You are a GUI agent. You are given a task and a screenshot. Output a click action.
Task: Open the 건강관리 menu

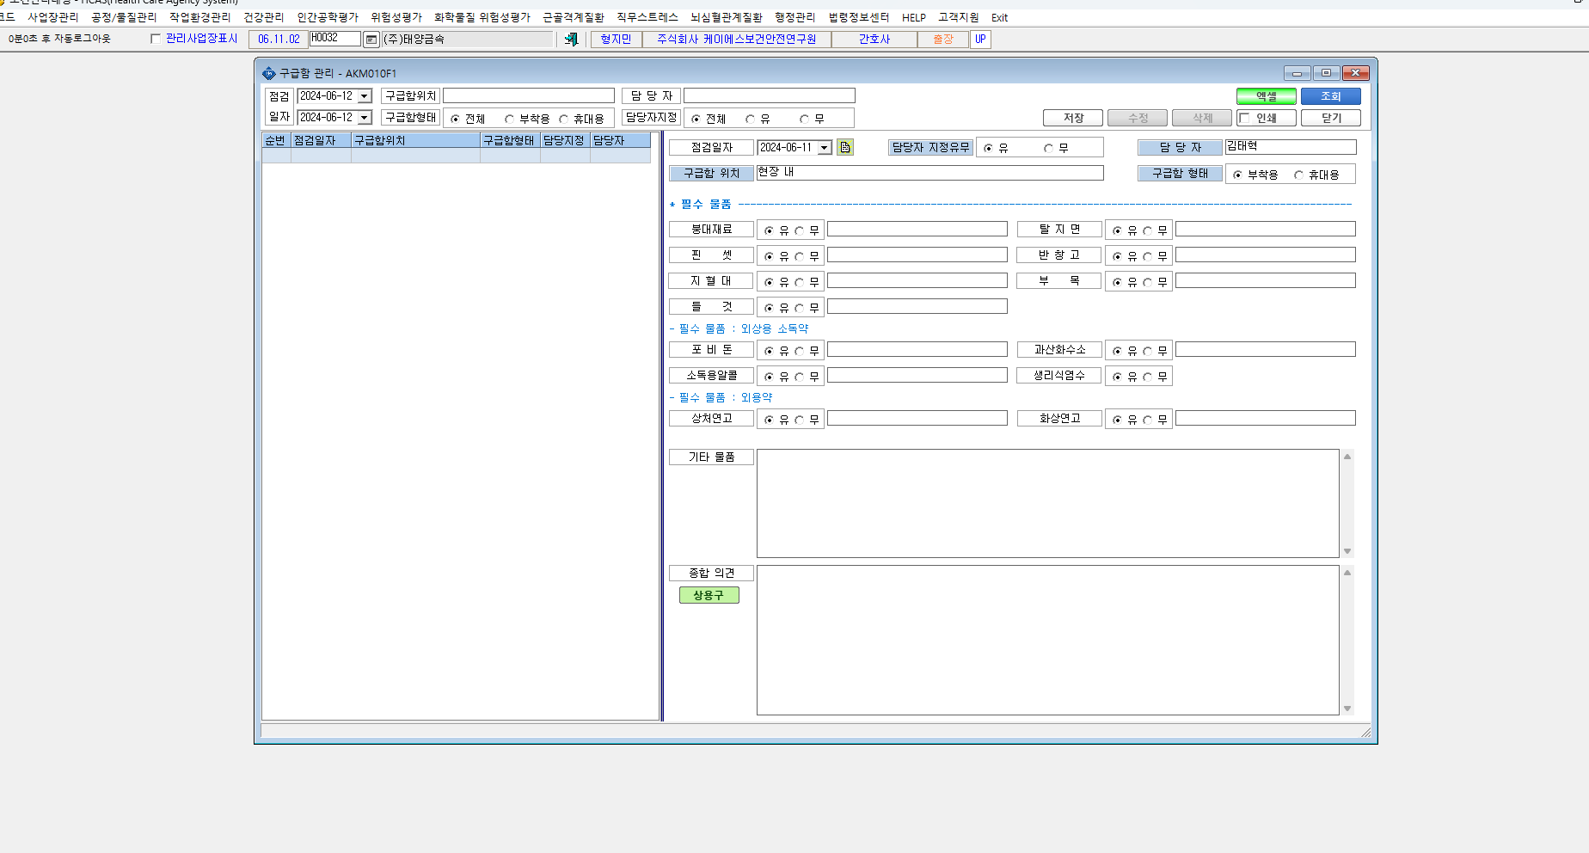(x=263, y=17)
